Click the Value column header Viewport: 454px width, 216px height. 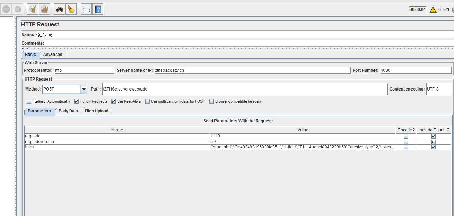click(303, 130)
